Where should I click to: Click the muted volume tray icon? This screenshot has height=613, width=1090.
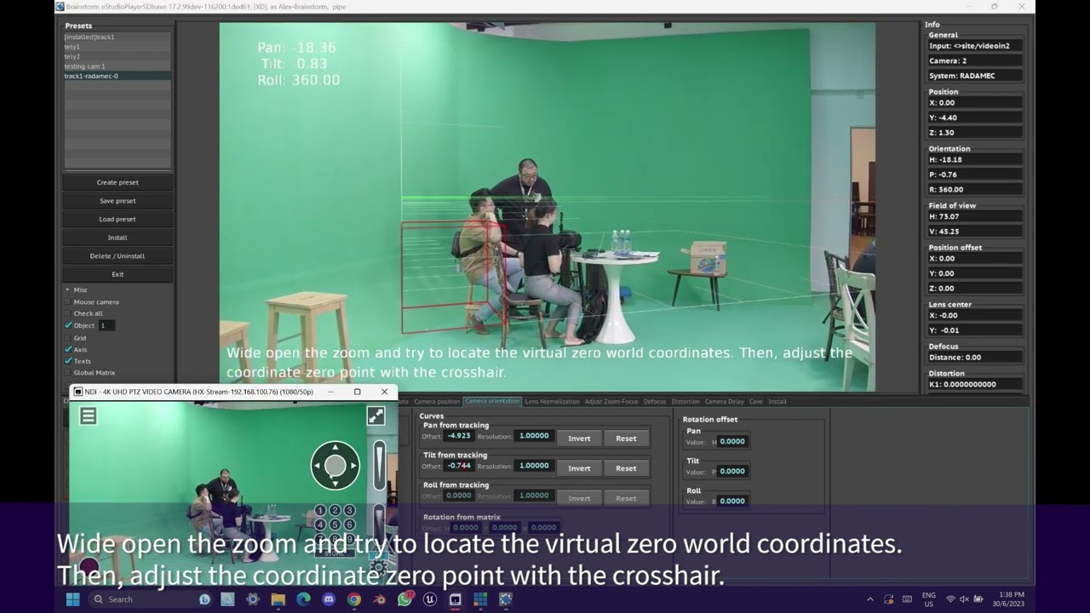point(964,599)
